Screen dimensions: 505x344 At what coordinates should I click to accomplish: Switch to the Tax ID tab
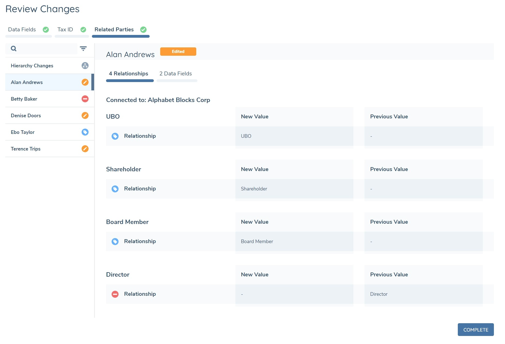(65, 29)
